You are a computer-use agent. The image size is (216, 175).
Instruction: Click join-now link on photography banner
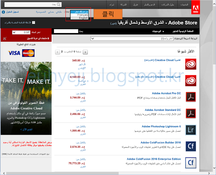26,129
